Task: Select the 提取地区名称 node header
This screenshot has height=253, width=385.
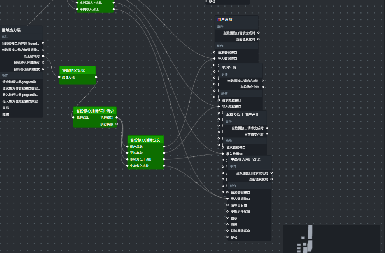Action: coord(78,70)
